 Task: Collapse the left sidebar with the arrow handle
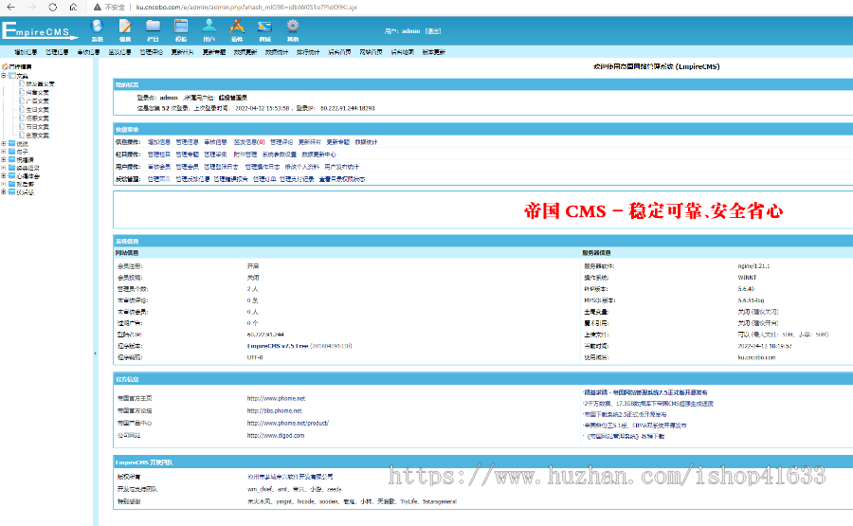(95, 353)
